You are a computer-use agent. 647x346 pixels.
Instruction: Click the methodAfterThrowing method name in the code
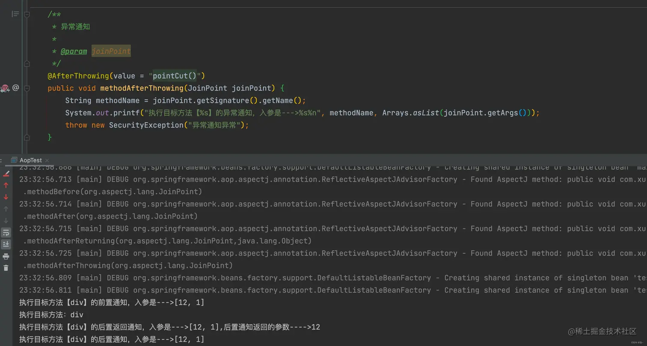click(142, 88)
